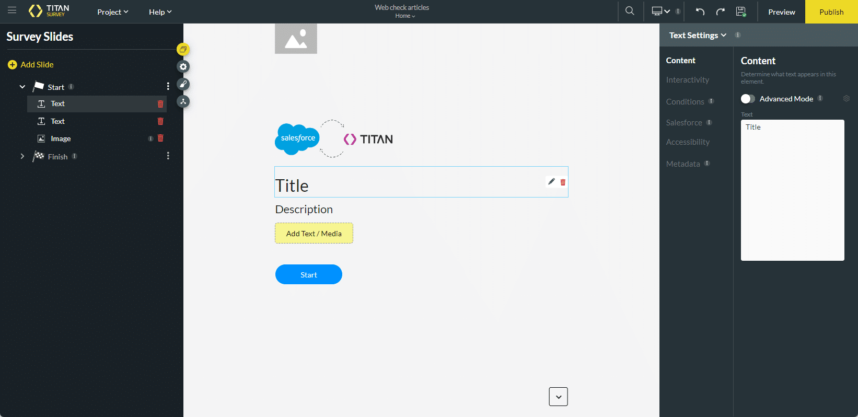This screenshot has width=858, height=417.
Task: Open the Text Settings dropdown
Action: (698, 36)
